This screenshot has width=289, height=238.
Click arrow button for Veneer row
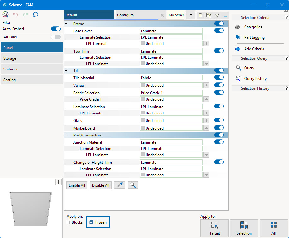point(206,85)
